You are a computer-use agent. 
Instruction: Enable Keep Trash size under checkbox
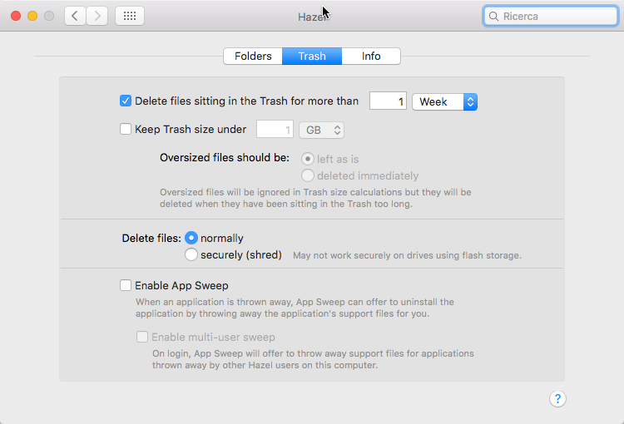click(x=126, y=129)
